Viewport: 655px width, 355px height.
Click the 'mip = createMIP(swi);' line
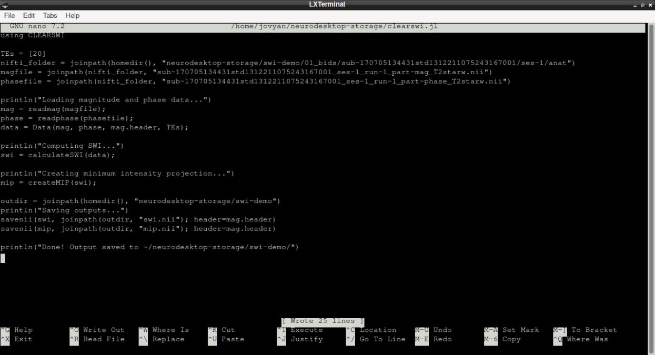point(48,182)
